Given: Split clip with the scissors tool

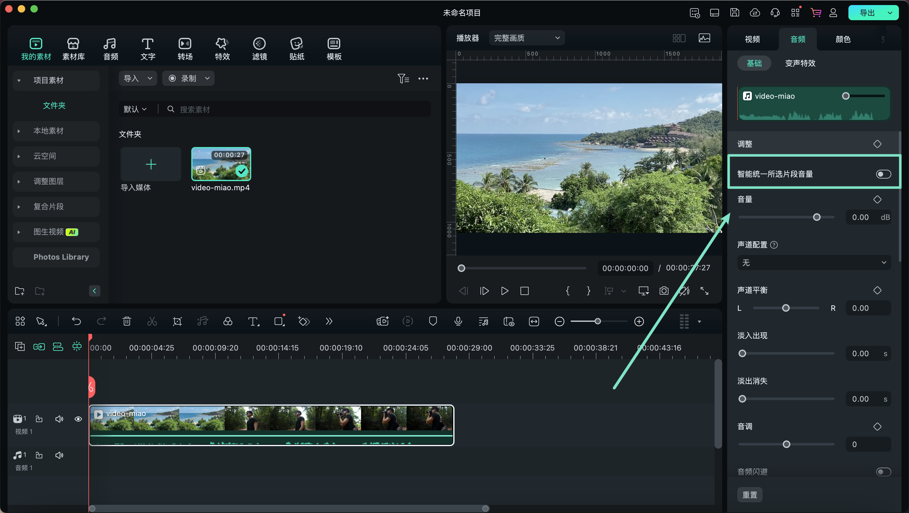Looking at the screenshot, I should pos(152,321).
